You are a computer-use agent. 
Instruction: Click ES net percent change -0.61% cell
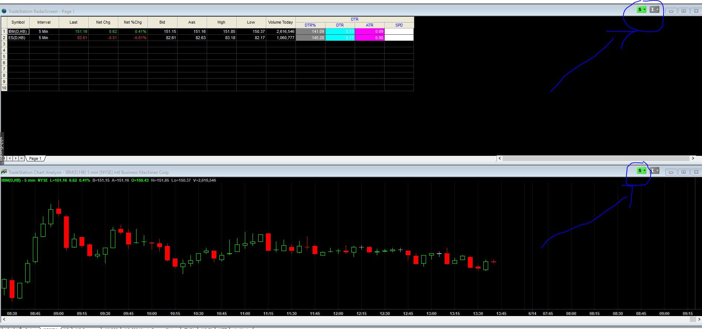click(x=133, y=38)
